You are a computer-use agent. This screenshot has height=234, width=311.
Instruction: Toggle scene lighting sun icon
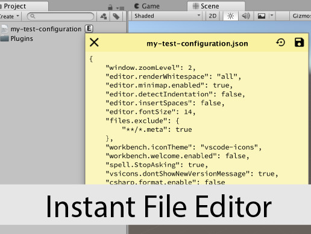[230, 16]
